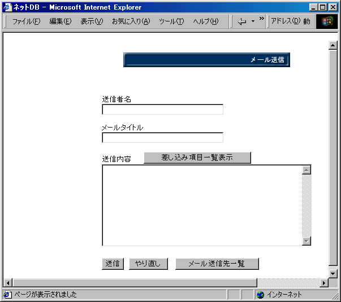Open the 表示(V) menu

click(x=92, y=21)
